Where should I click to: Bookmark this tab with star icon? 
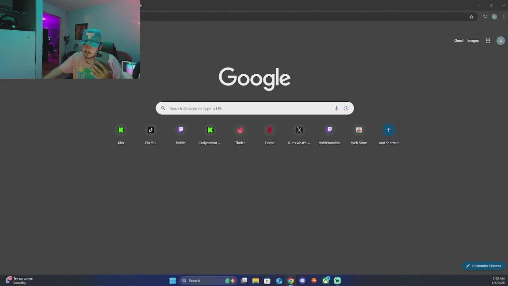coord(471,17)
